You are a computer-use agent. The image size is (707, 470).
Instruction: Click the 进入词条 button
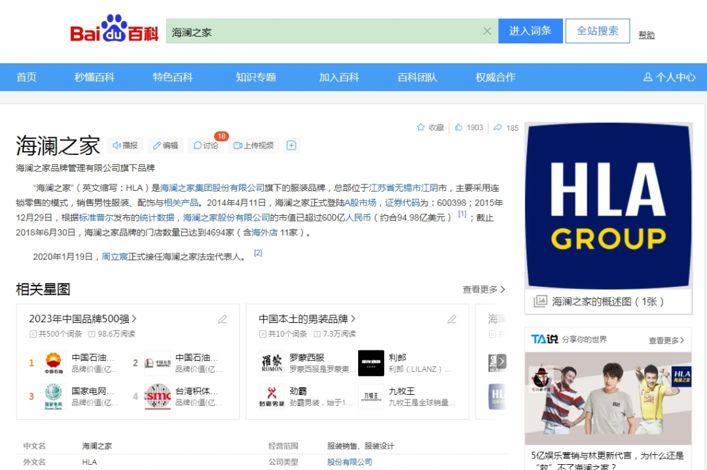pyautogui.click(x=530, y=31)
